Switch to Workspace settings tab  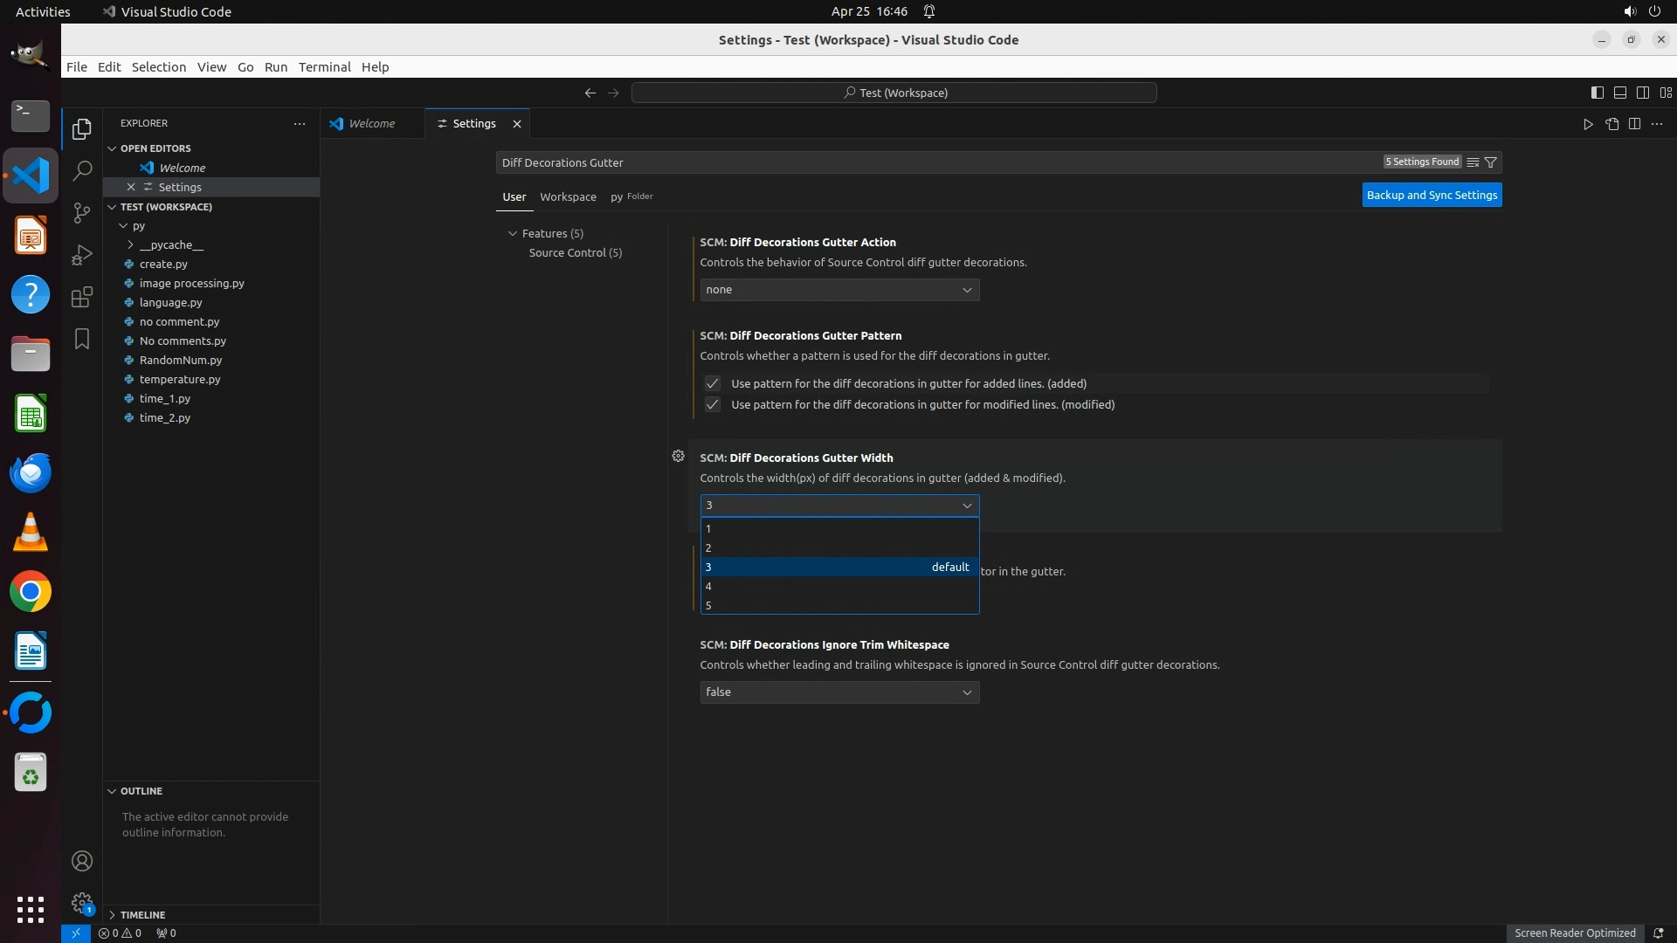click(568, 196)
